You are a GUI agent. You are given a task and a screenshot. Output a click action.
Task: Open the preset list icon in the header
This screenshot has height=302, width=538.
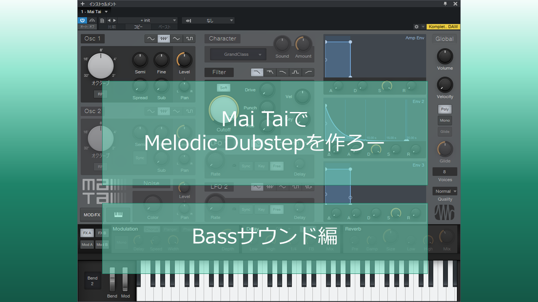click(102, 20)
